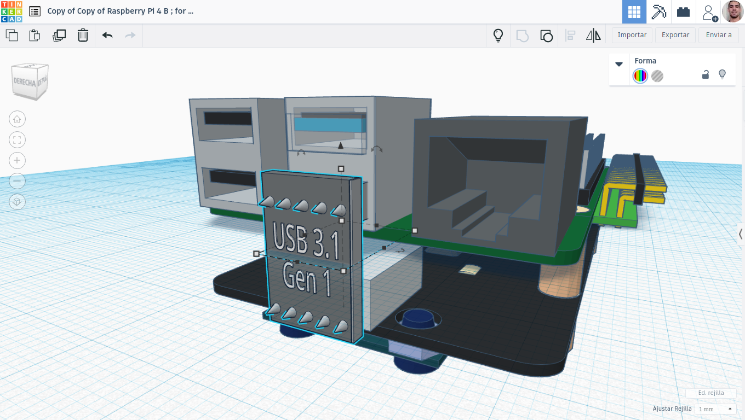The height and width of the screenshot is (420, 745).
Task: Click the black height cone above the USB port
Action: 341,145
